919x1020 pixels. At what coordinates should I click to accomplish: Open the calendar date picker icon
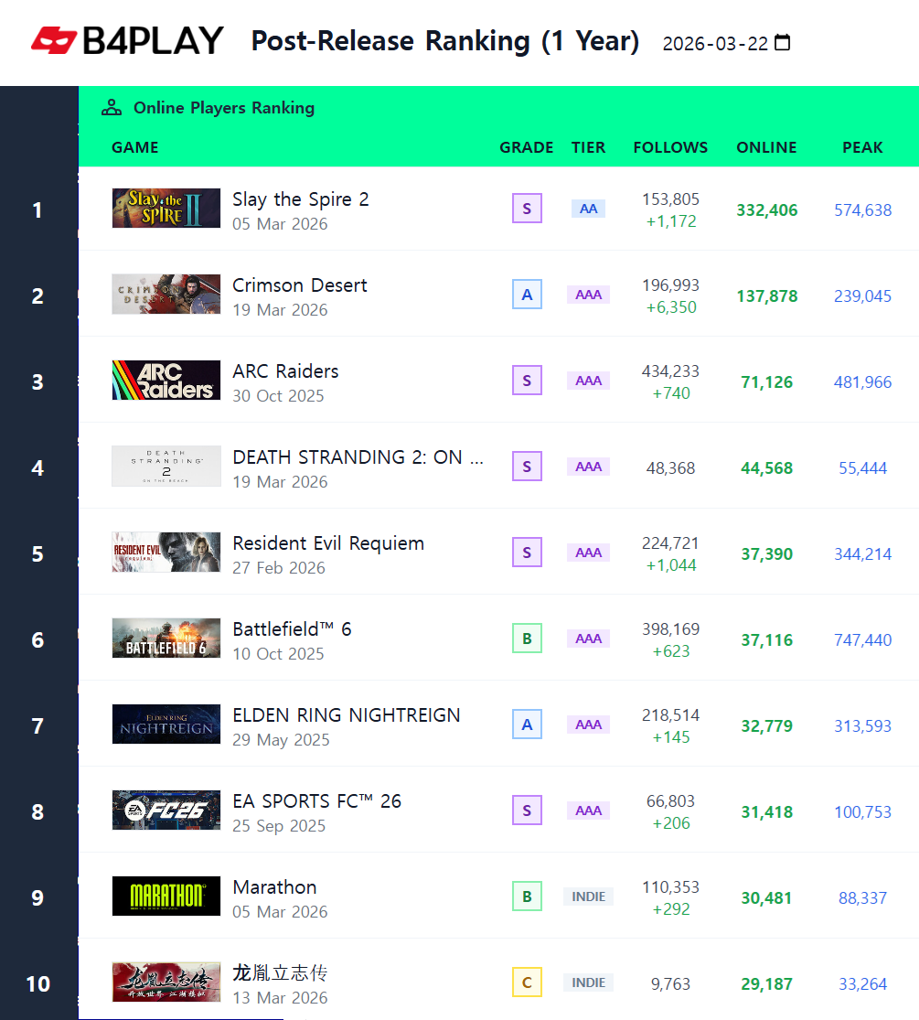click(x=783, y=43)
